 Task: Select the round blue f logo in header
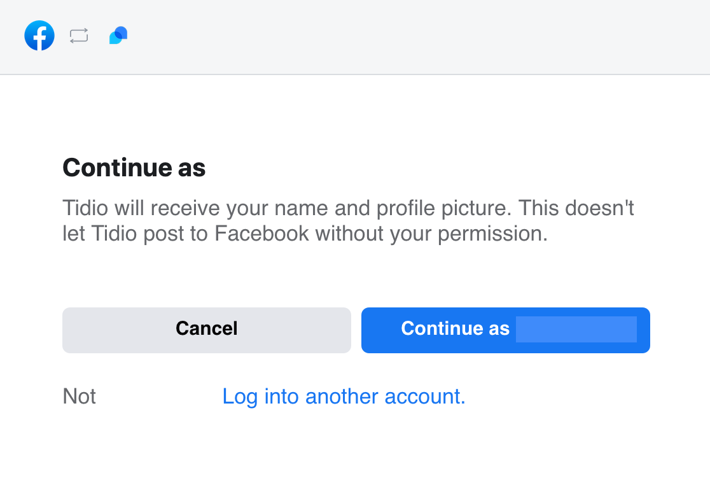click(39, 36)
